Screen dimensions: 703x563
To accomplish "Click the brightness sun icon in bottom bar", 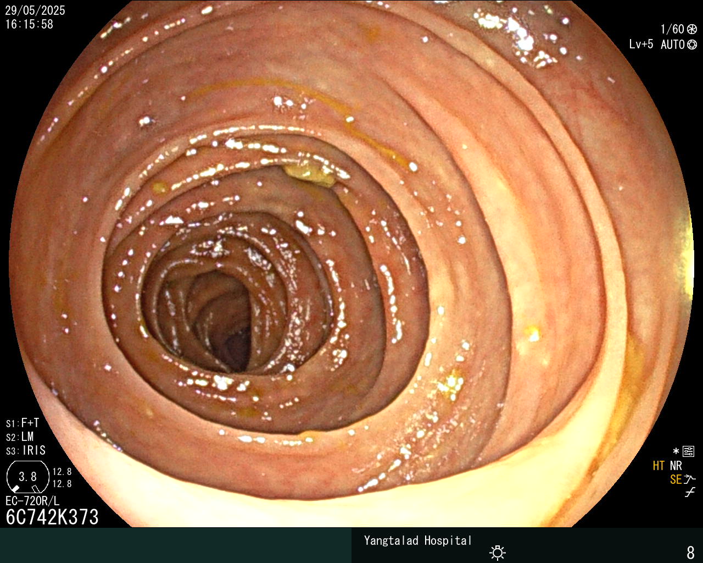I will click(x=498, y=552).
